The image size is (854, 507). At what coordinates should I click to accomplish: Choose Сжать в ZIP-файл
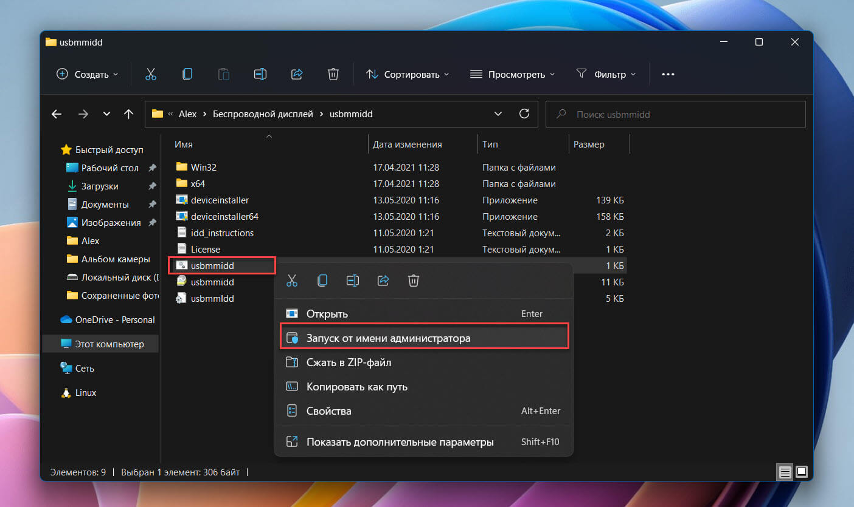point(423,362)
